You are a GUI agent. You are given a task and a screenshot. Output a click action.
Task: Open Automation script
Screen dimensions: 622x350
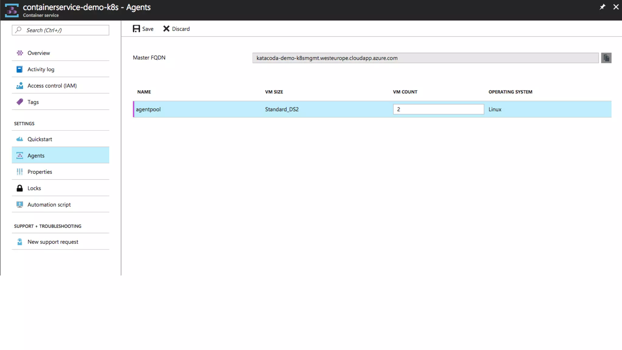pyautogui.click(x=49, y=204)
